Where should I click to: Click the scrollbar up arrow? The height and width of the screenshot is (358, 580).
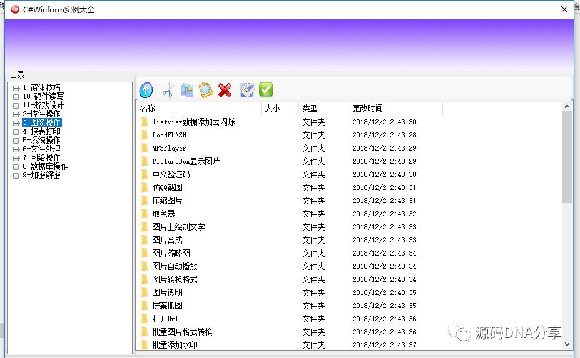coord(567,106)
